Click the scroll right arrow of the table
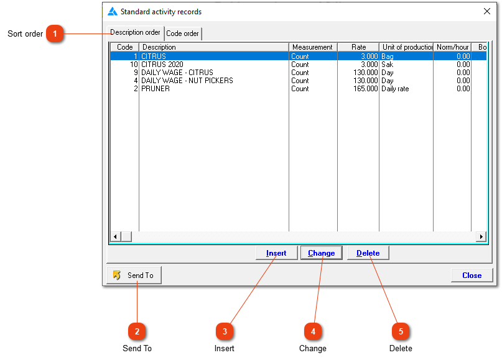 481,236
